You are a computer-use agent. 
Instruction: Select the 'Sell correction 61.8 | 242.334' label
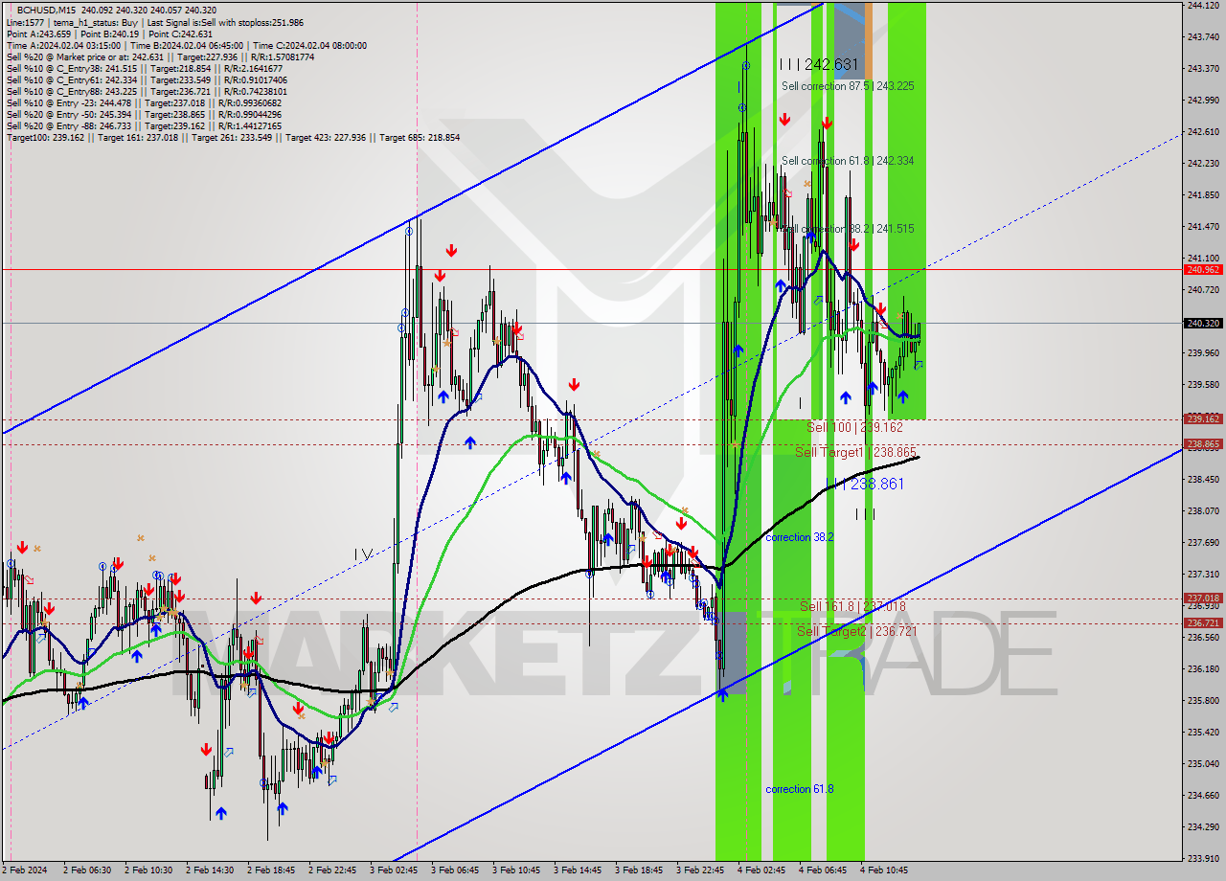pos(847,161)
